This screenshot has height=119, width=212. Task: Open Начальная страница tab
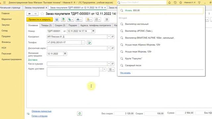click(x=10, y=8)
